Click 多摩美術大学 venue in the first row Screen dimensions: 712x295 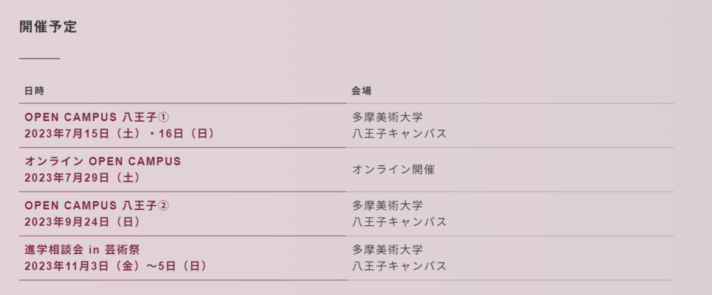point(388,118)
